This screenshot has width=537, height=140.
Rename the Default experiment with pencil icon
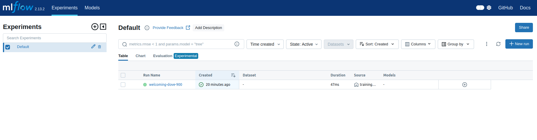(x=93, y=47)
